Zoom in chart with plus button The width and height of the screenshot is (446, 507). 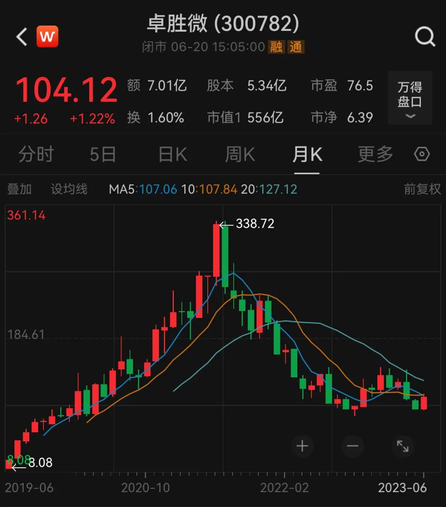(302, 446)
